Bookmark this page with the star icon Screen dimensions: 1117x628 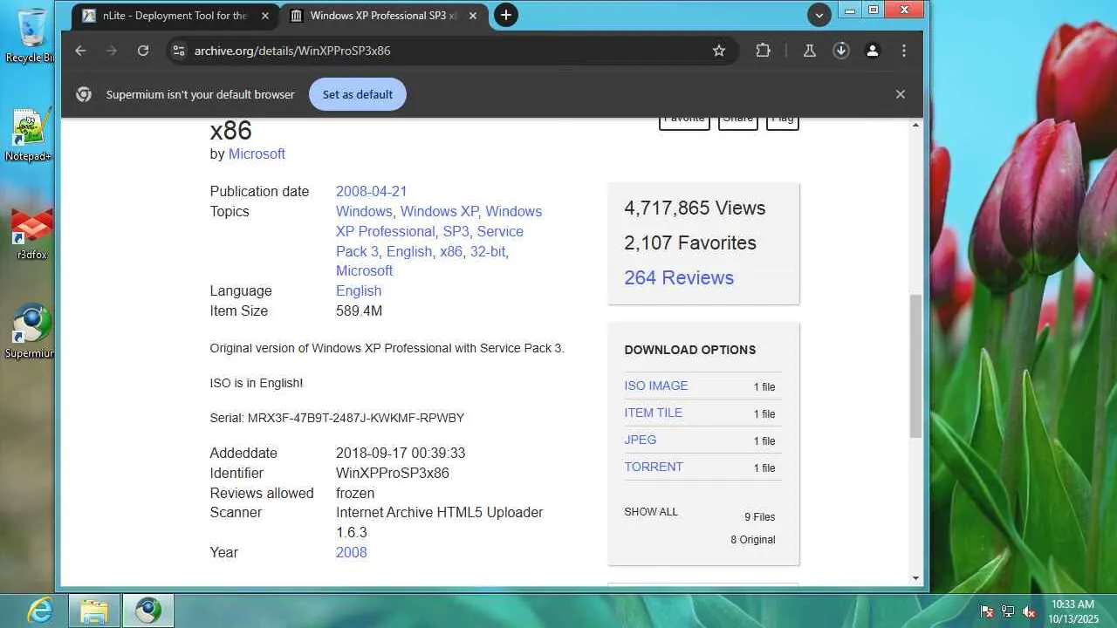click(719, 51)
